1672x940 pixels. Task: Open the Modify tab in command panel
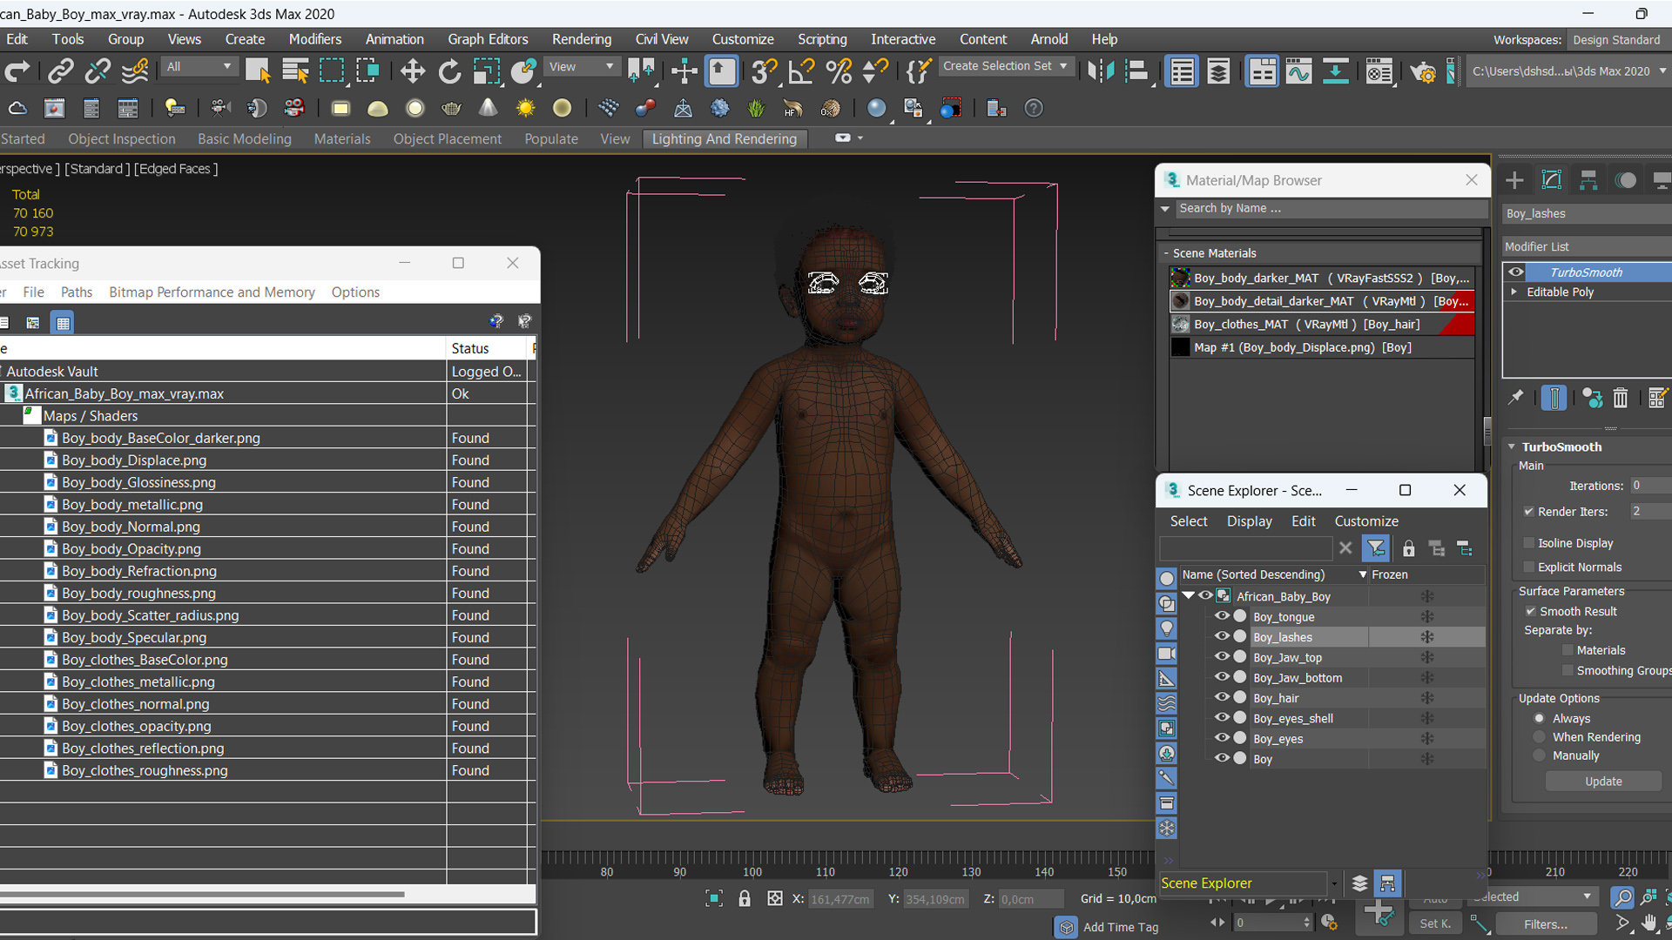1552,180
